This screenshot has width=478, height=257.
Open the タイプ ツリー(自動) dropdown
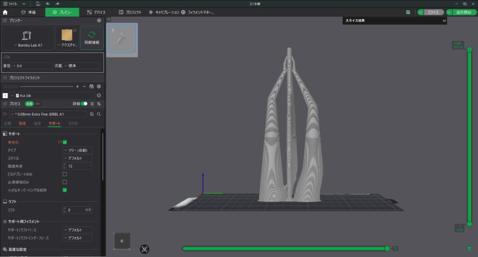point(77,150)
